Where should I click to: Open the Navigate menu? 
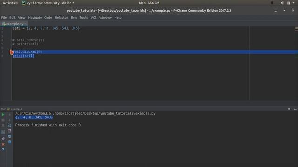click(x=35, y=18)
